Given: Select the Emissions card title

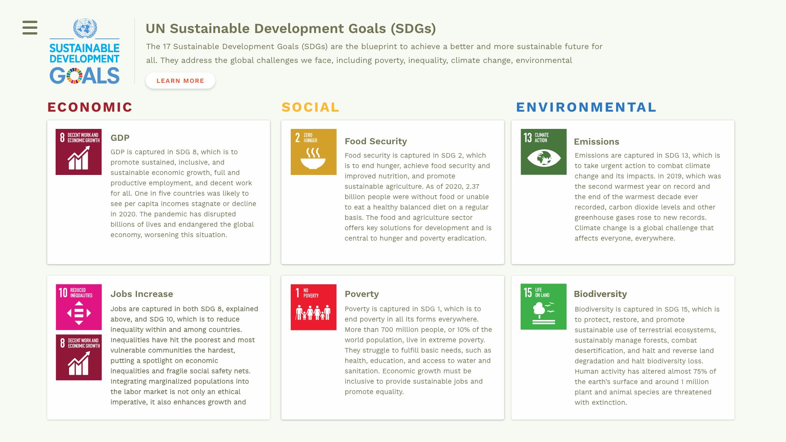Looking at the screenshot, I should (x=597, y=142).
